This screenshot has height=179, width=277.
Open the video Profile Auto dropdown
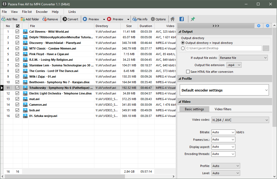click(x=226, y=166)
